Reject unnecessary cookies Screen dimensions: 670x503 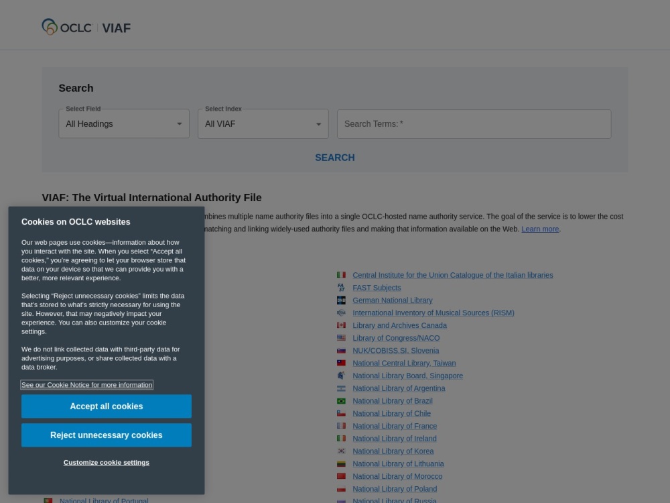point(107,435)
